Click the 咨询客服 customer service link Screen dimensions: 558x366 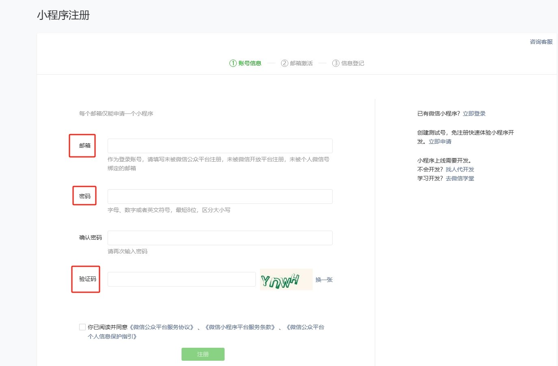point(541,41)
